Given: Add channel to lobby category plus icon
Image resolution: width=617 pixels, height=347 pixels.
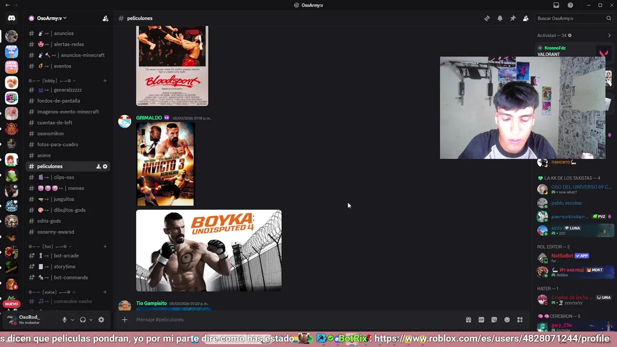Looking at the screenshot, I should click(x=105, y=80).
